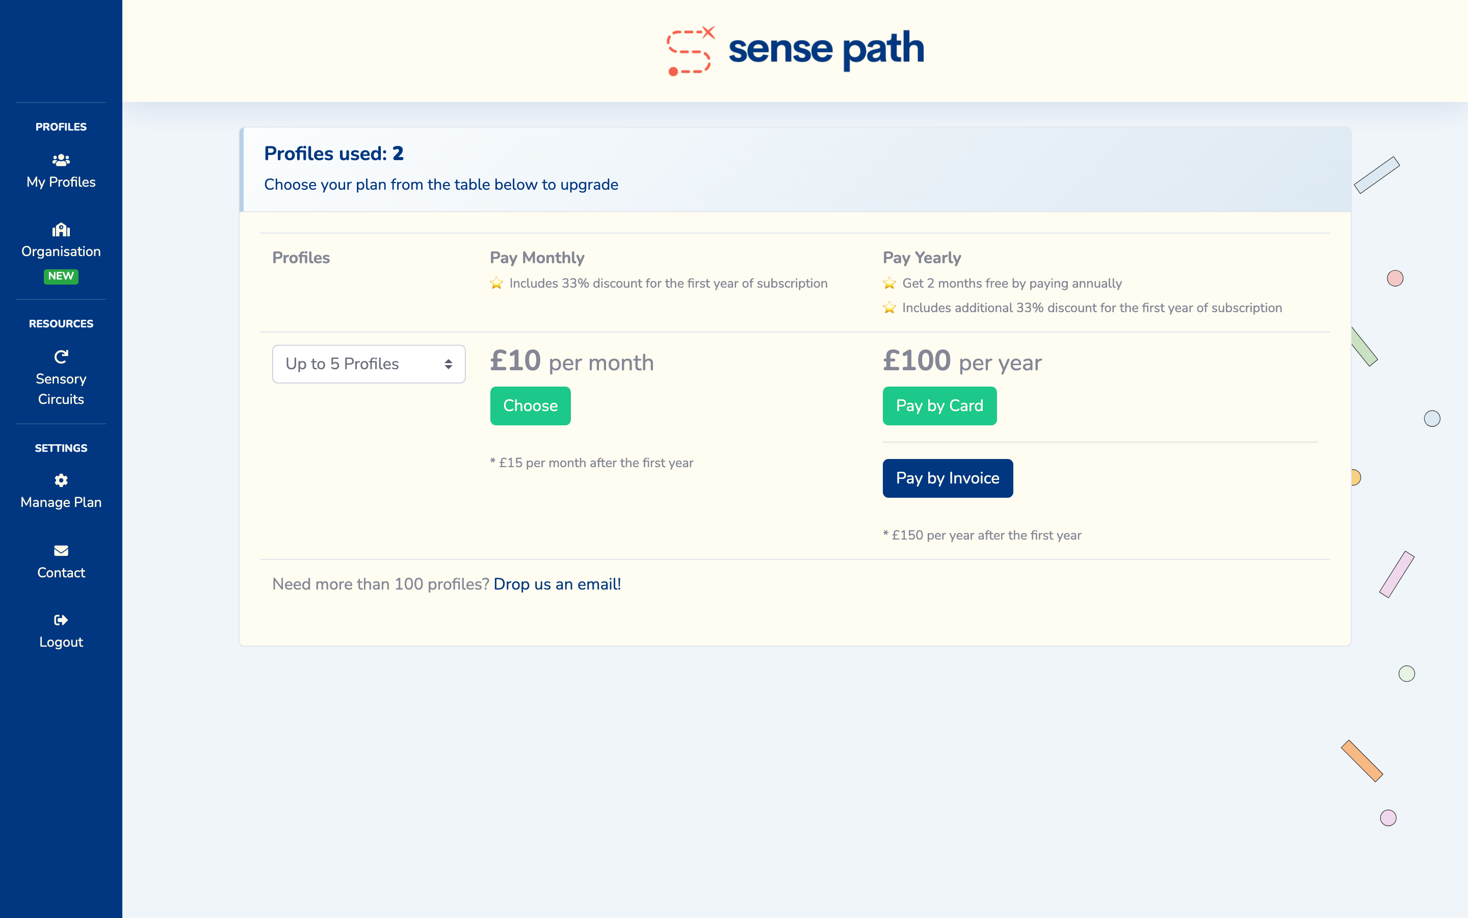1468x918 pixels.
Task: Click the Resources section label
Action: click(x=61, y=323)
